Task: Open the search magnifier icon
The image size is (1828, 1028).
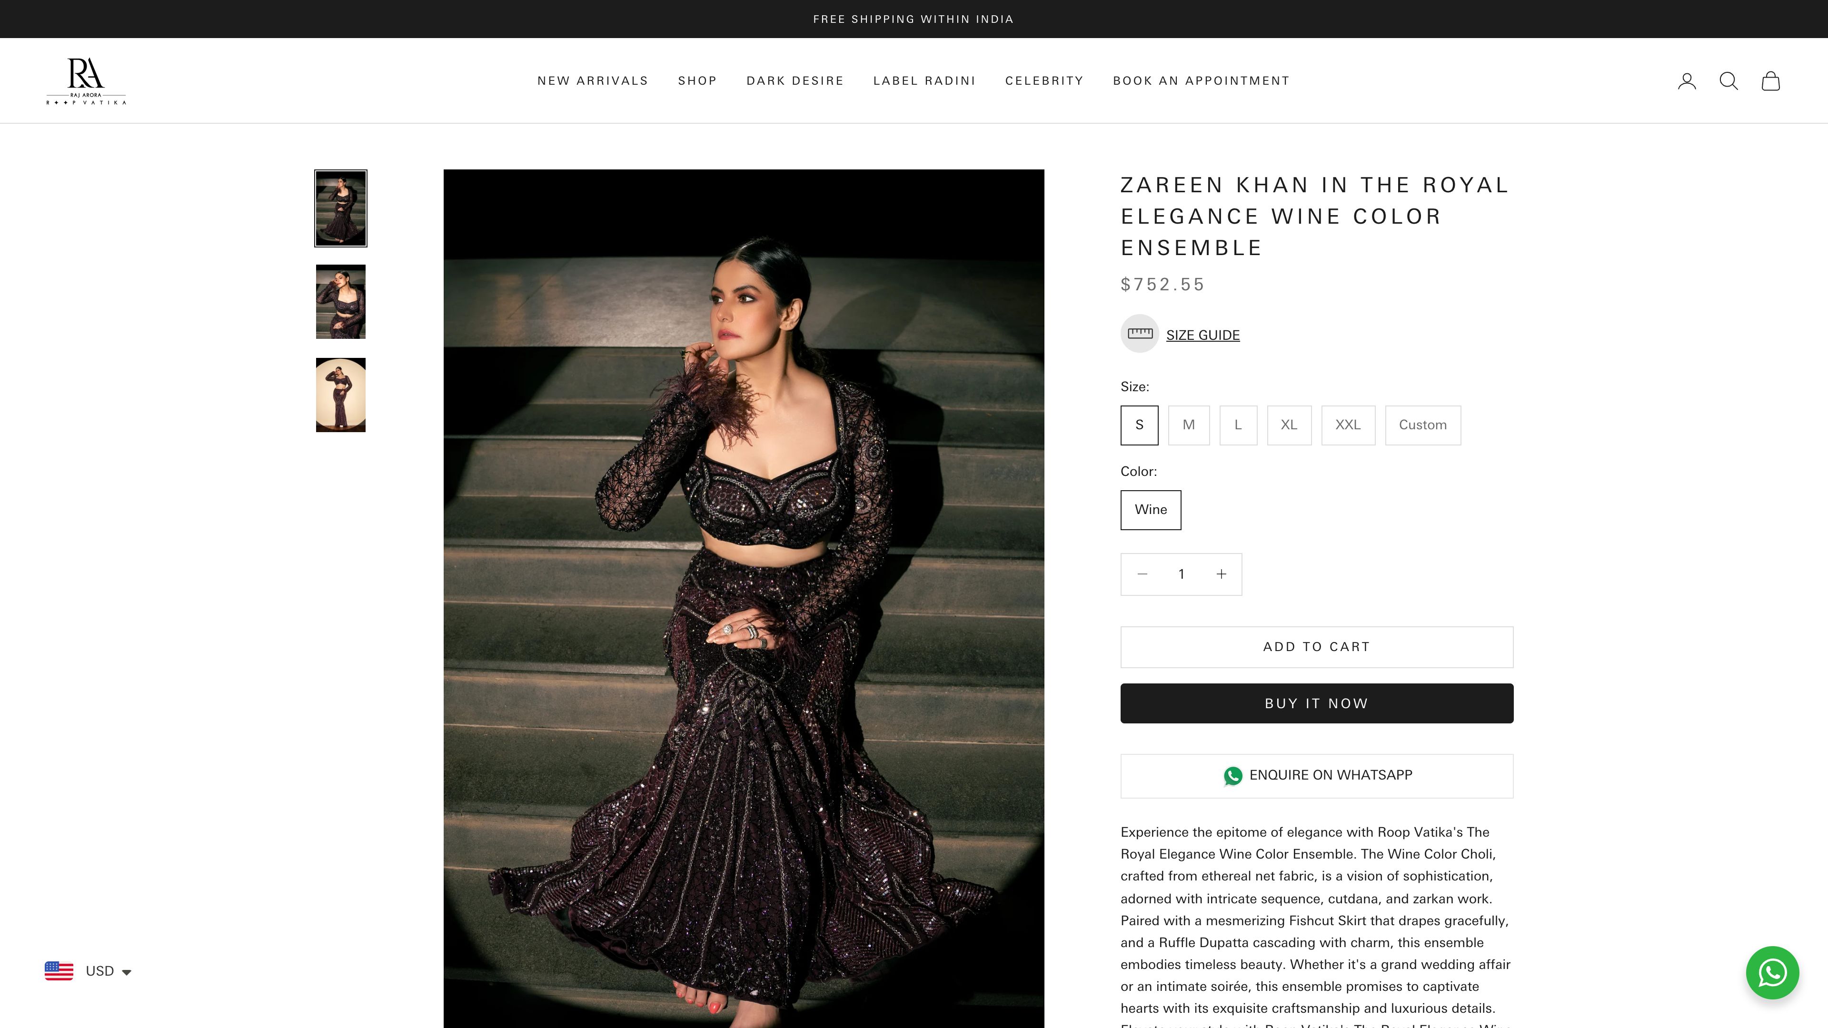Action: pyautogui.click(x=1729, y=81)
